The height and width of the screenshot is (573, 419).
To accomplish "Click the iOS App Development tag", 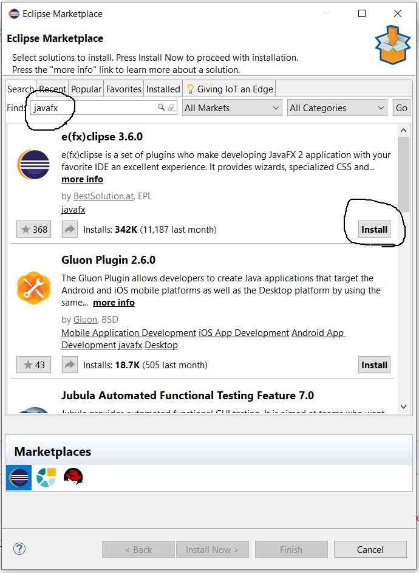I will tap(244, 333).
